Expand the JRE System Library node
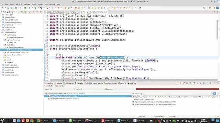This screenshot has width=220, height=123. coord(3,52)
